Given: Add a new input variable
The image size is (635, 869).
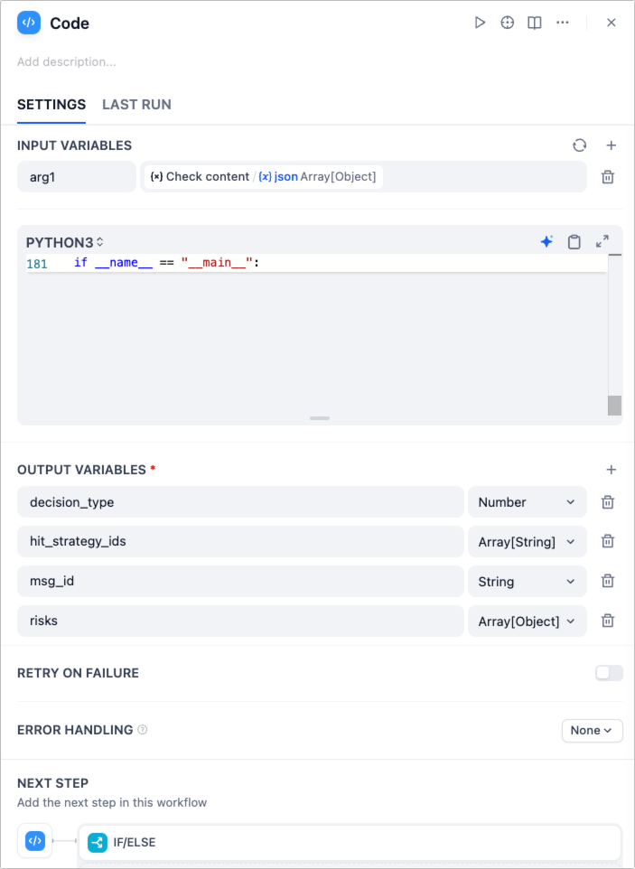Looking at the screenshot, I should pyautogui.click(x=611, y=145).
